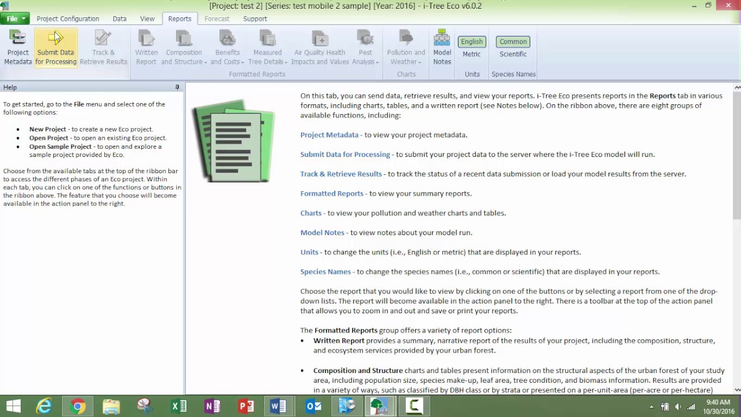Open Snipping Tool from taskbar

coord(145,406)
